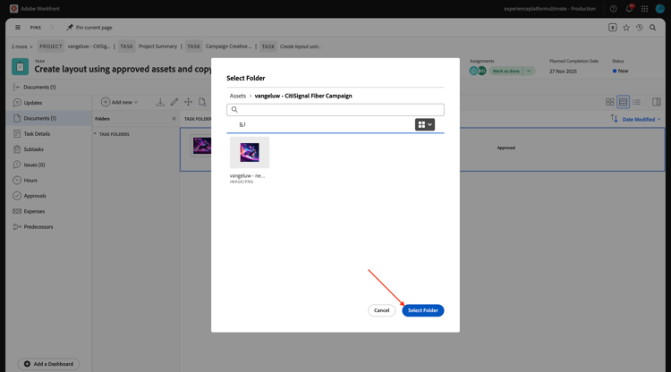Click the edit pencil icon in toolbar

tap(174, 102)
